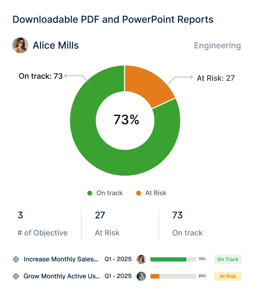Open the avatar on the Increase Monthly Sales row

[141, 259]
